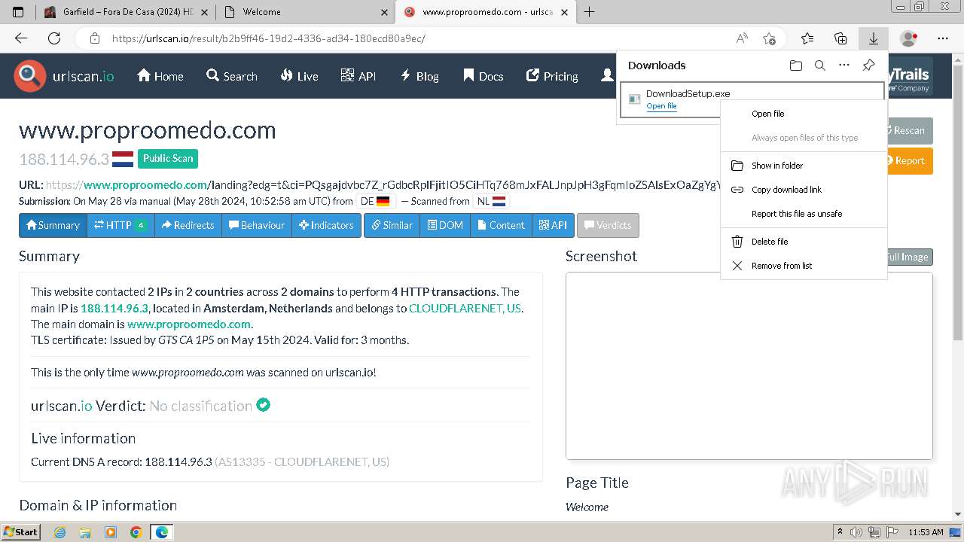964x542 pixels.
Task: Add page to favorites star icon
Action: pyautogui.click(x=769, y=38)
